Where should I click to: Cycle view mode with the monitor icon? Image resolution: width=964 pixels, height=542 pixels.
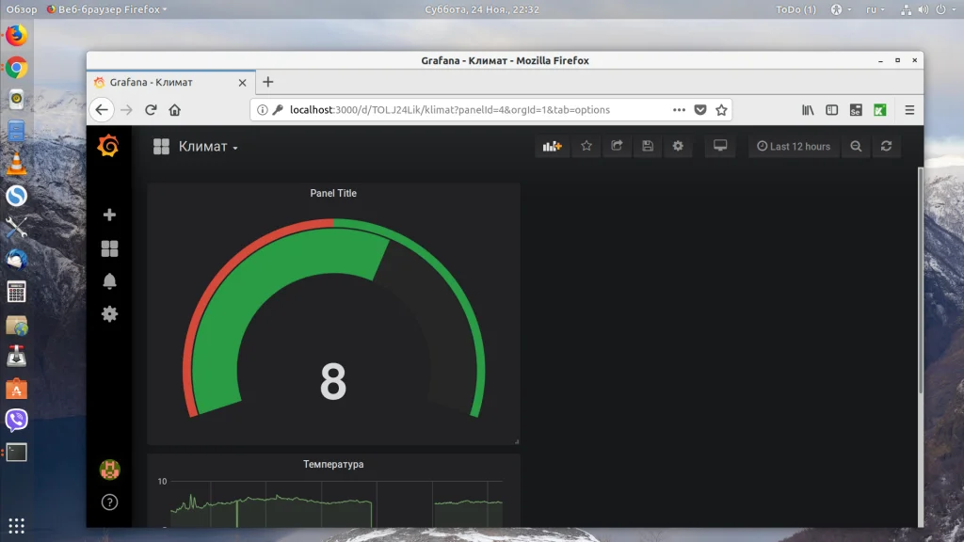pos(720,147)
